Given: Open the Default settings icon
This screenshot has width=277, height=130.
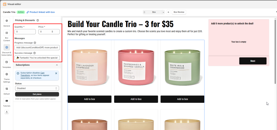Looking at the screenshot, I should 7,89.
